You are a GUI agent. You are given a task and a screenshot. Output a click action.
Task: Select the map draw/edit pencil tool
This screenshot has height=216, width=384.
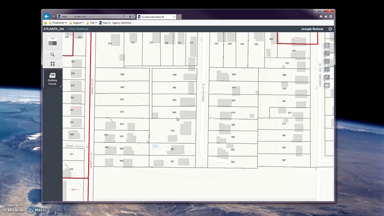[327, 77]
